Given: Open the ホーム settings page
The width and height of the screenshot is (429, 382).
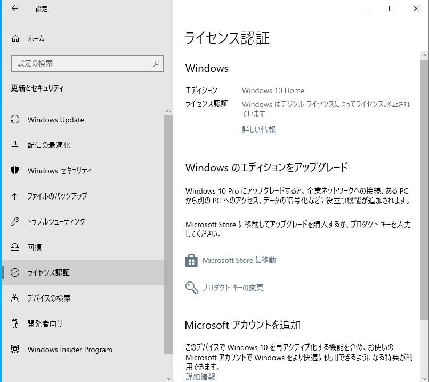Looking at the screenshot, I should coord(83,39).
